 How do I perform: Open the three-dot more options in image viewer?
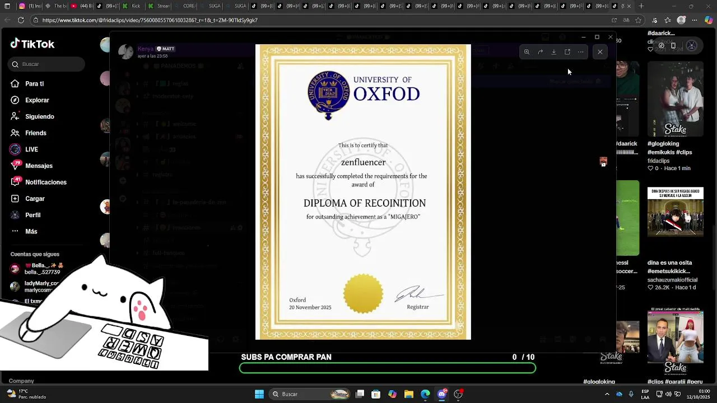[580, 52]
